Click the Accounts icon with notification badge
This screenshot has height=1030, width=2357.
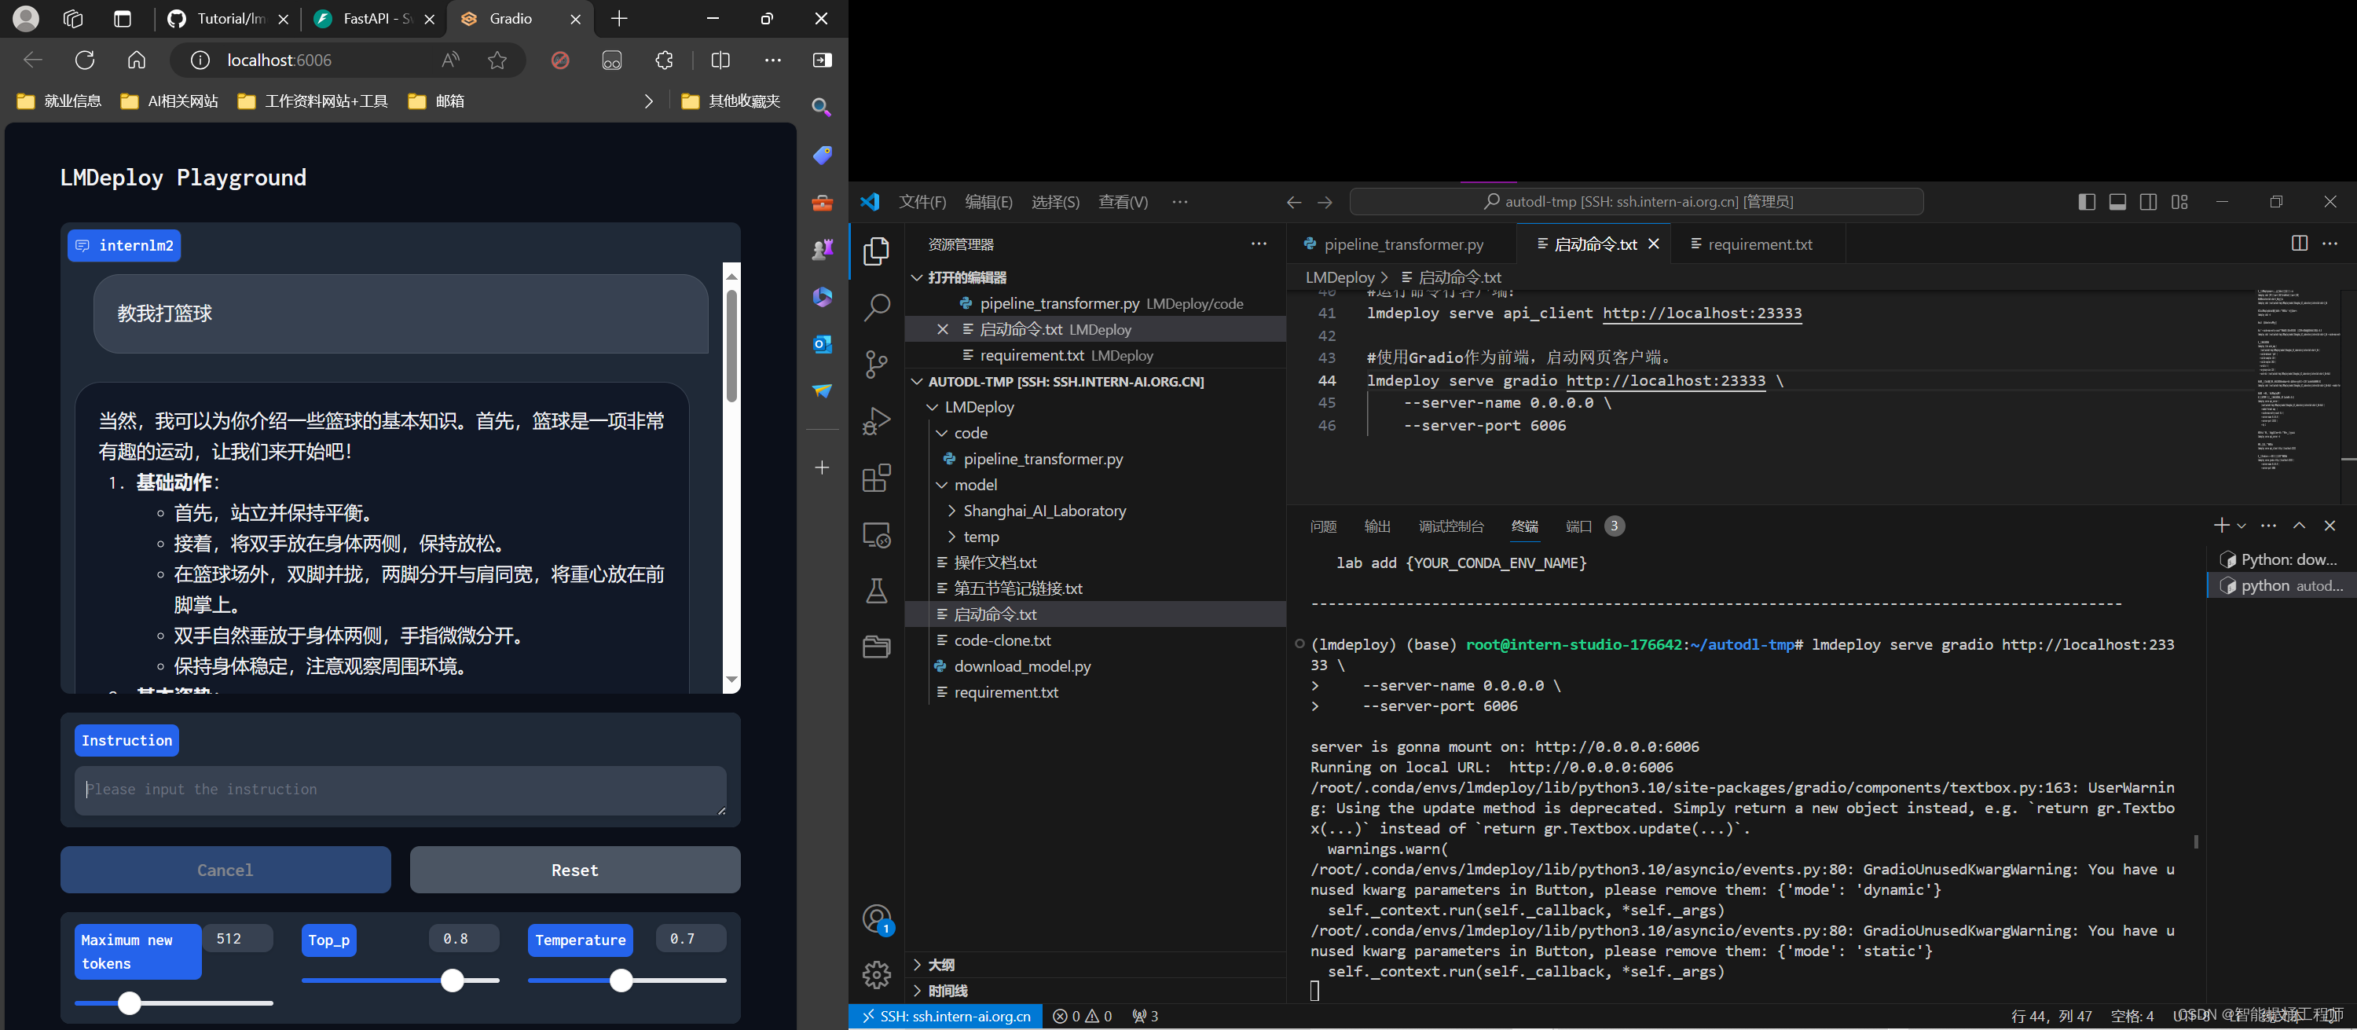[x=877, y=918]
